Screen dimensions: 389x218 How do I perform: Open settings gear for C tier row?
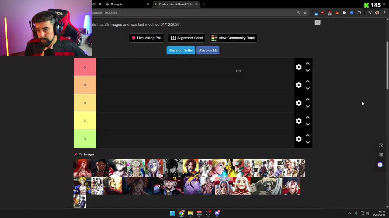[x=299, y=121]
